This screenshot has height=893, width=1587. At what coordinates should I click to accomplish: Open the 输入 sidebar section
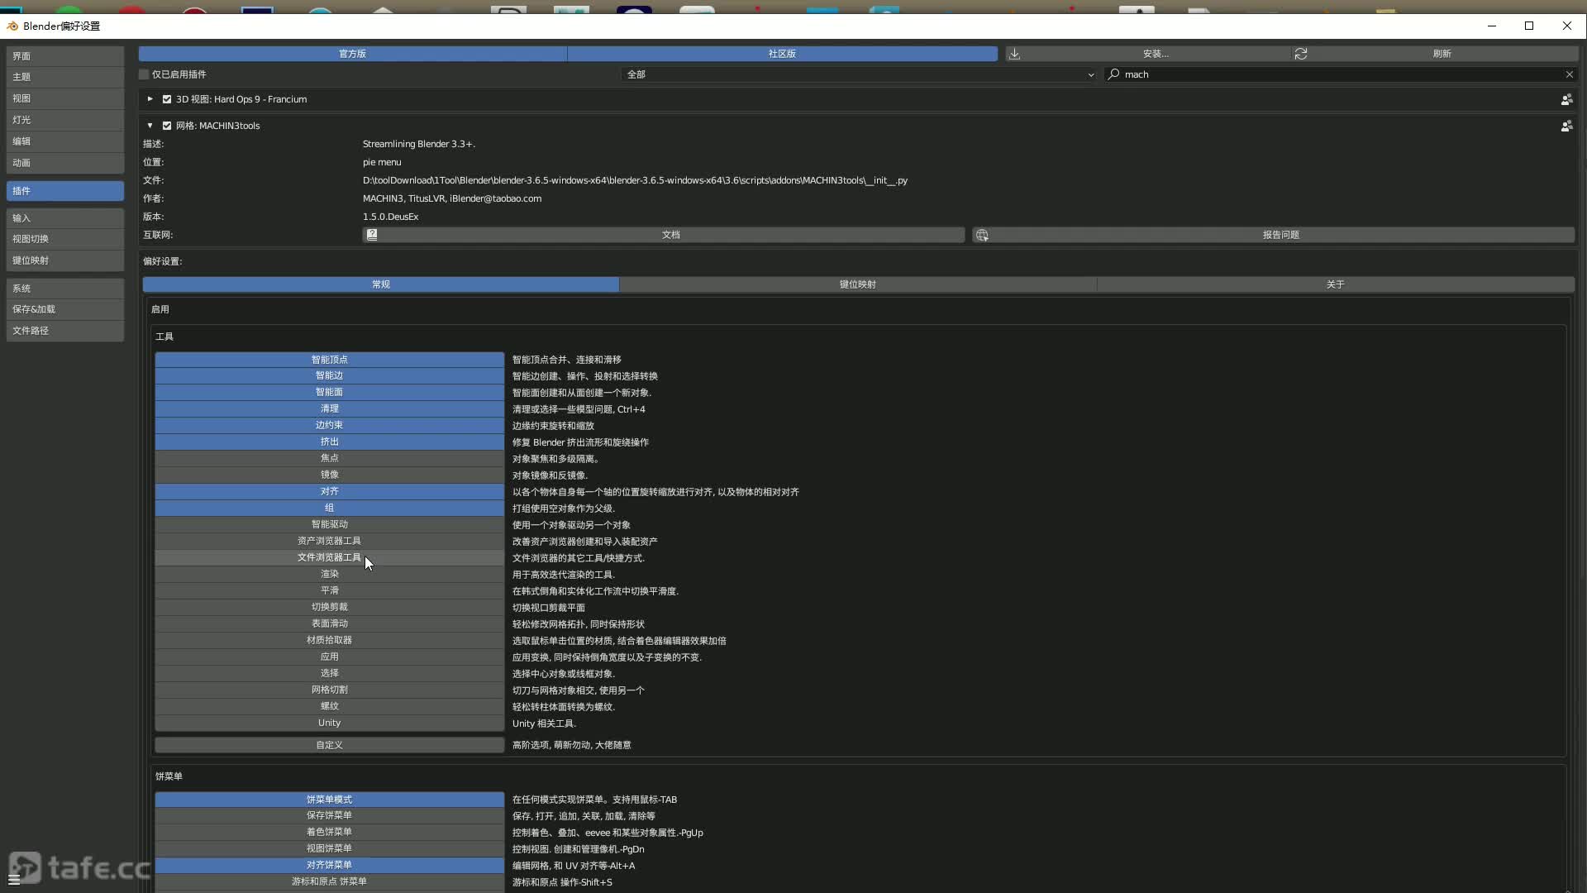coord(65,218)
